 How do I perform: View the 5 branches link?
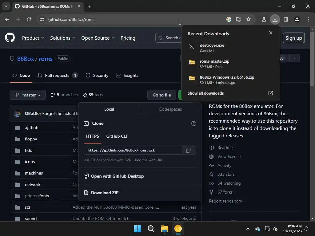pyautogui.click(x=64, y=95)
